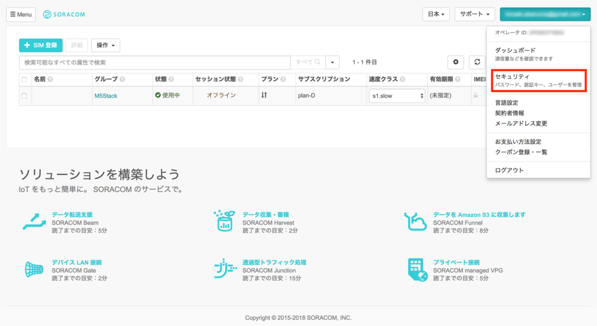This screenshot has width=597, height=326.
Task: Select ログアウト menu item
Action: 509,170
